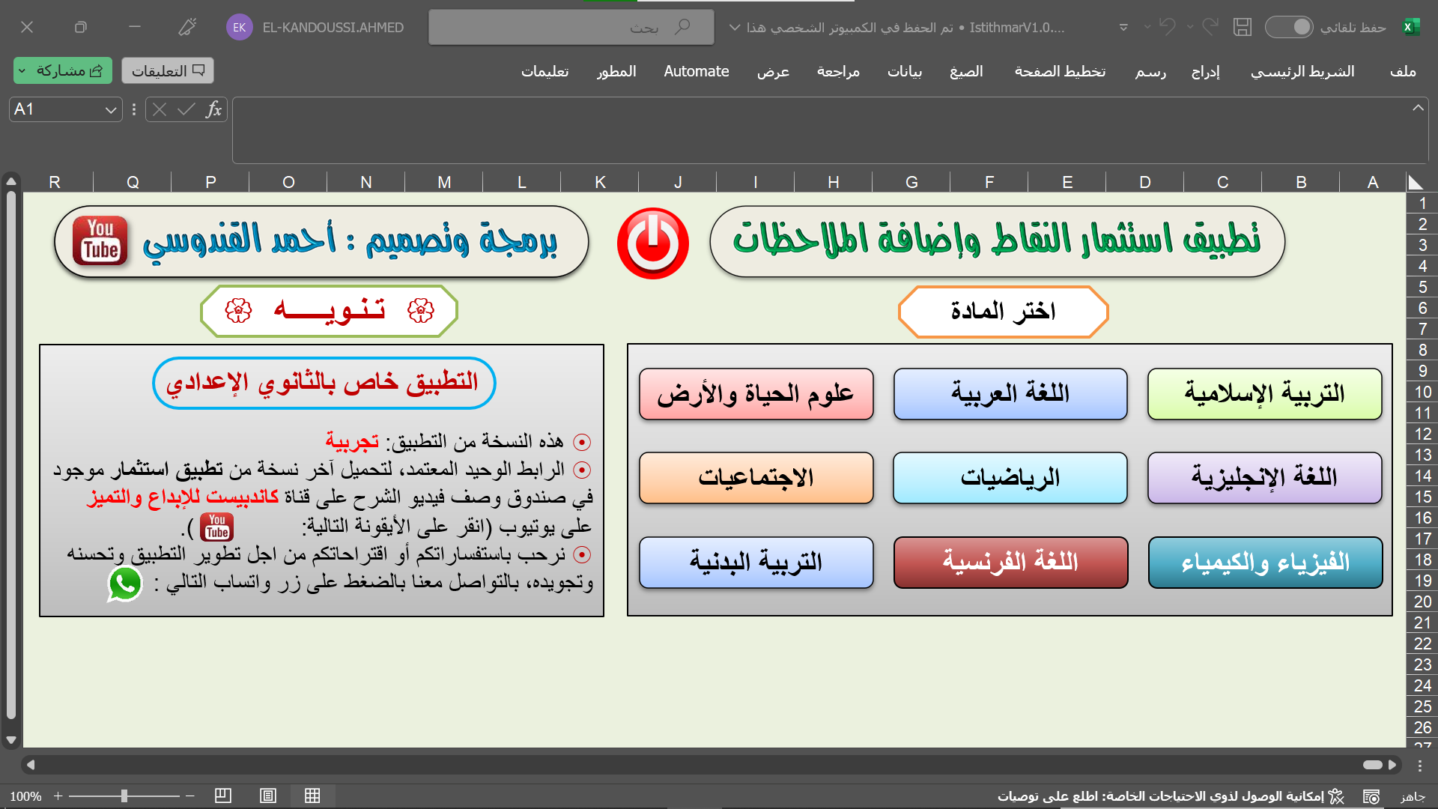
Task: Select the اللغة الفرنسية subject button
Action: click(x=1010, y=562)
